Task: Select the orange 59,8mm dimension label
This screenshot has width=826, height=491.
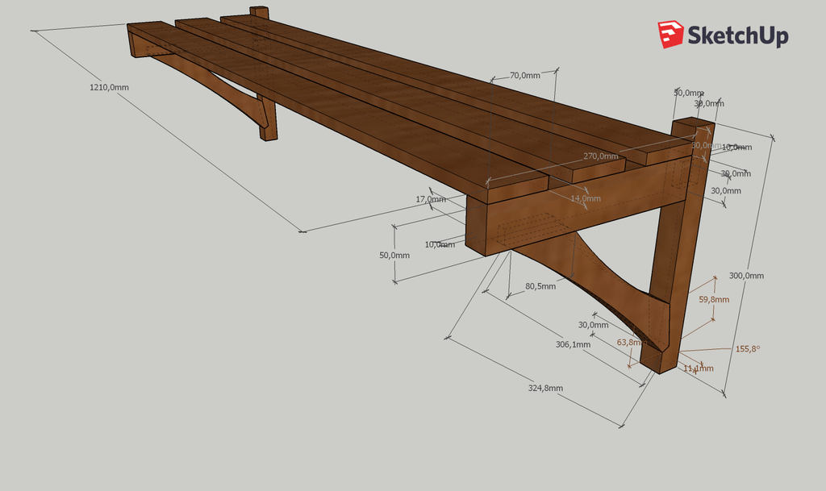Action: point(713,299)
